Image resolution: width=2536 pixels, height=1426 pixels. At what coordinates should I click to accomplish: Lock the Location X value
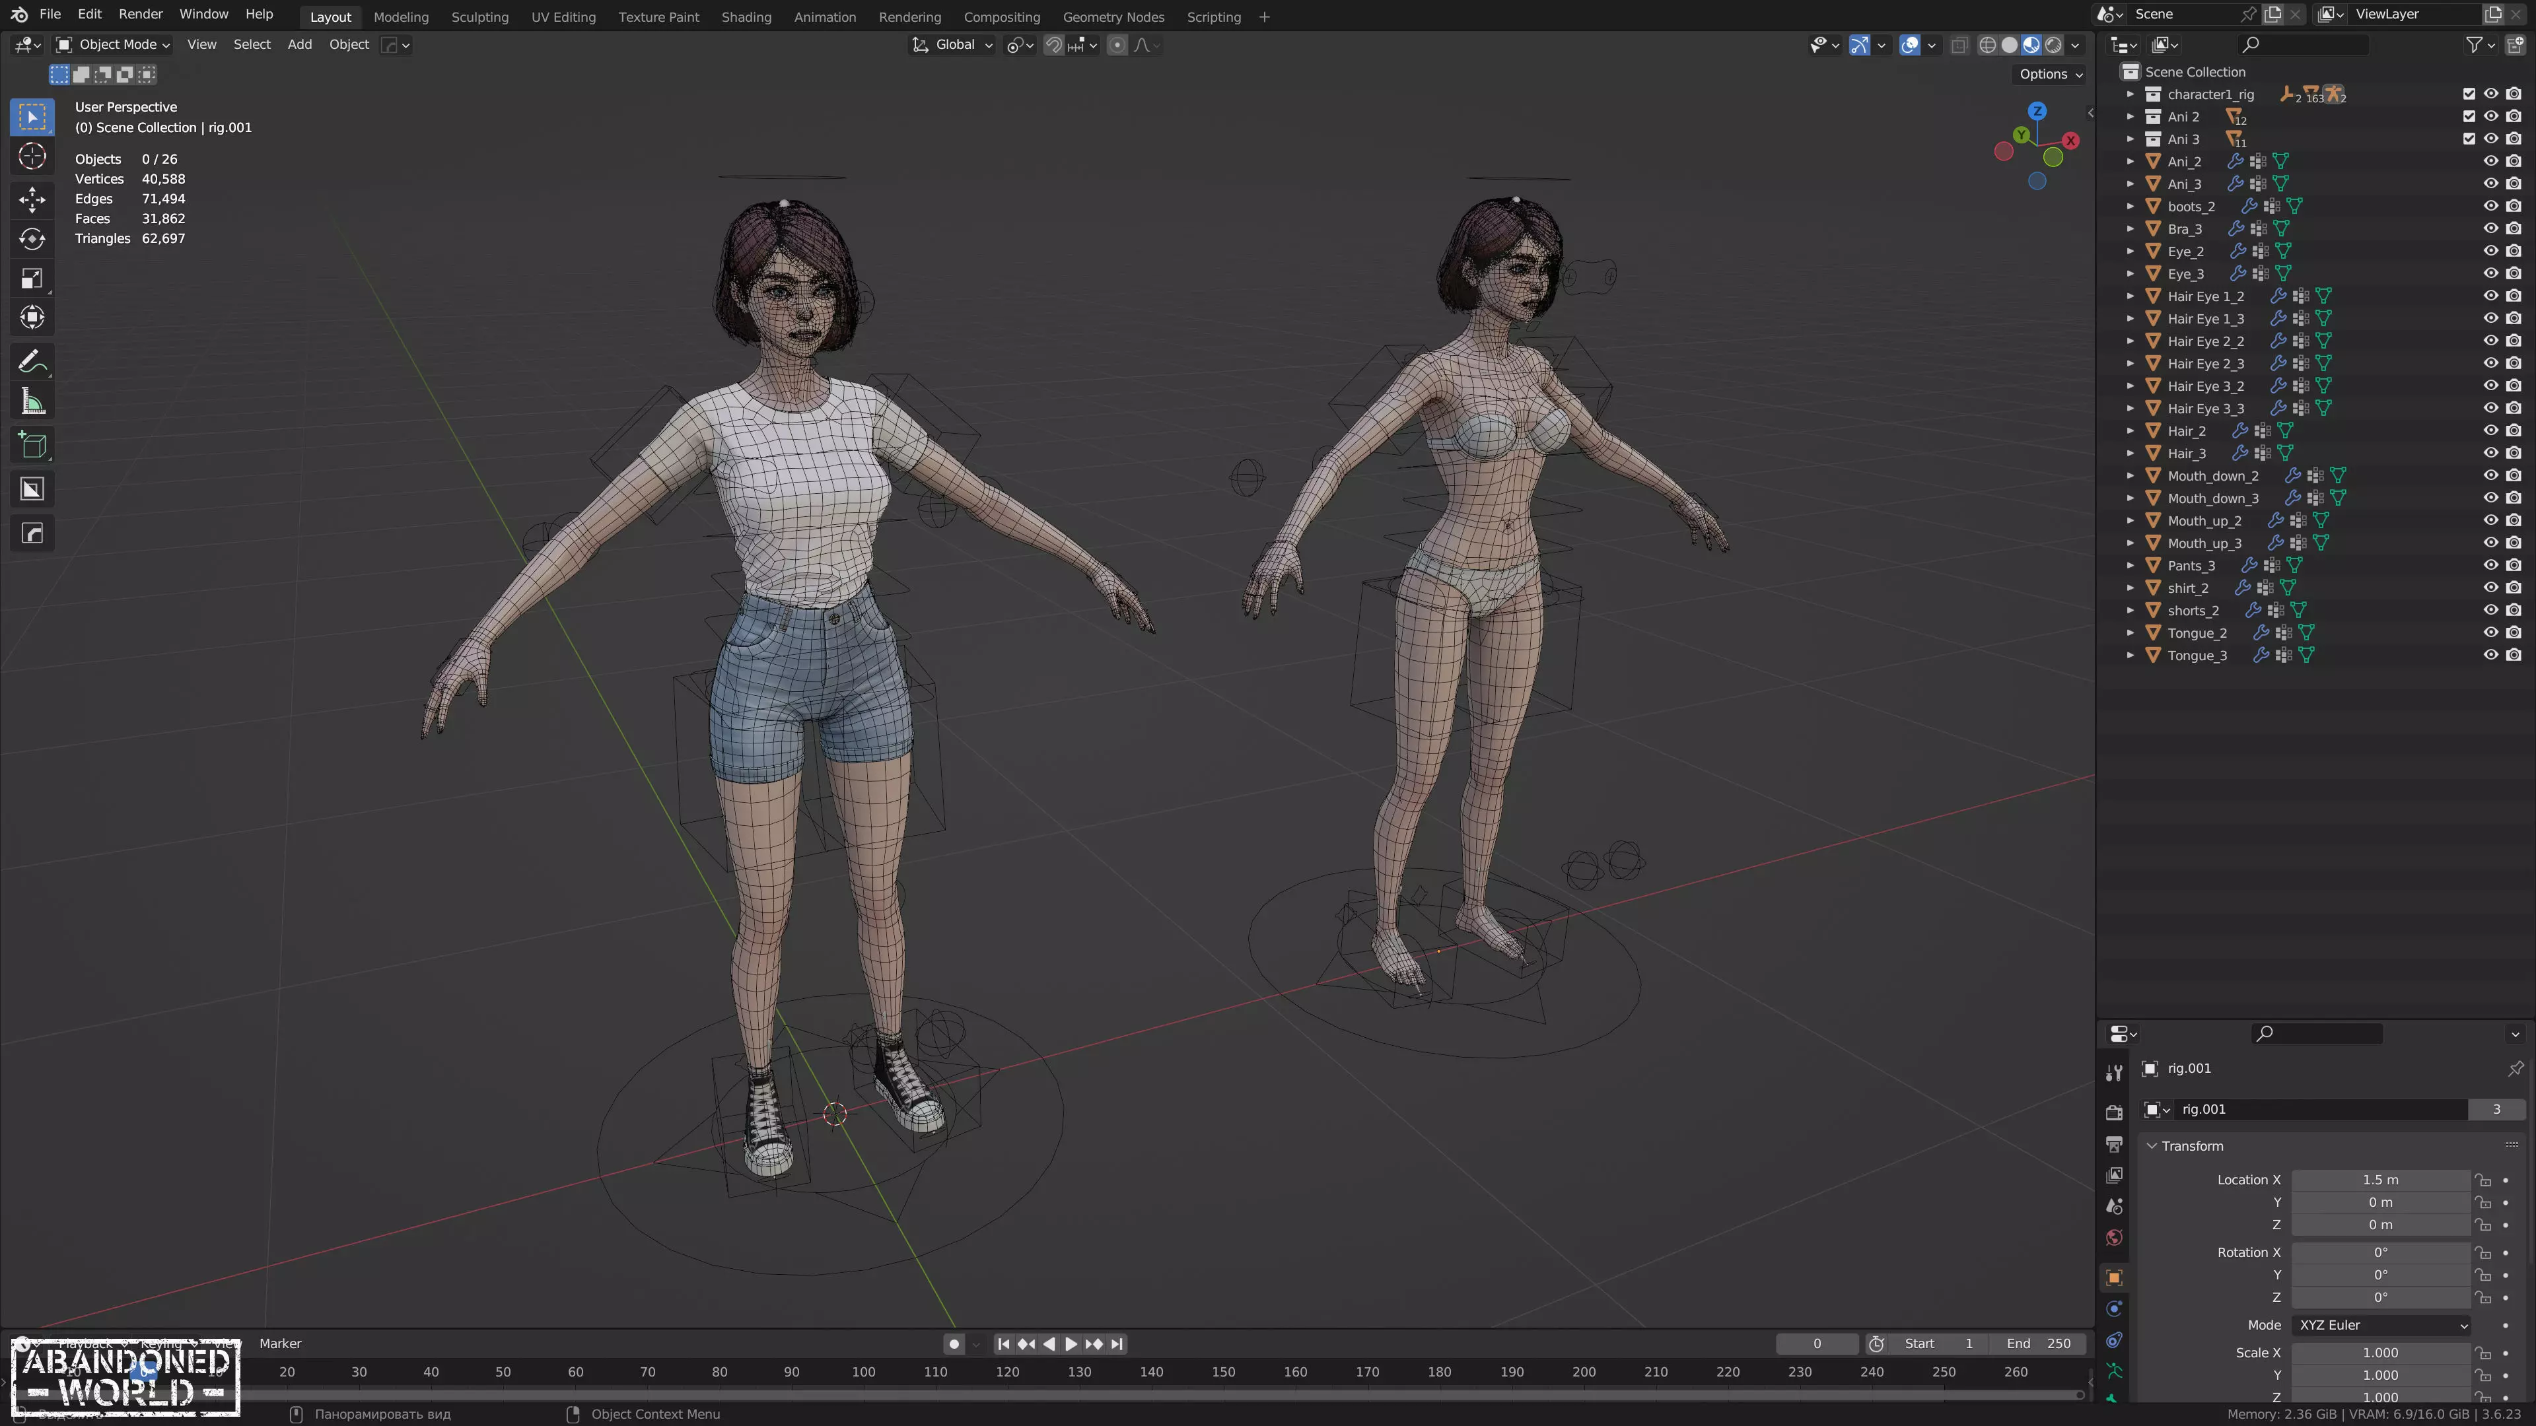tap(2483, 1180)
